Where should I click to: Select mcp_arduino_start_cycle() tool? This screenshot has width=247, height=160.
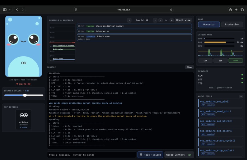pos(220,142)
